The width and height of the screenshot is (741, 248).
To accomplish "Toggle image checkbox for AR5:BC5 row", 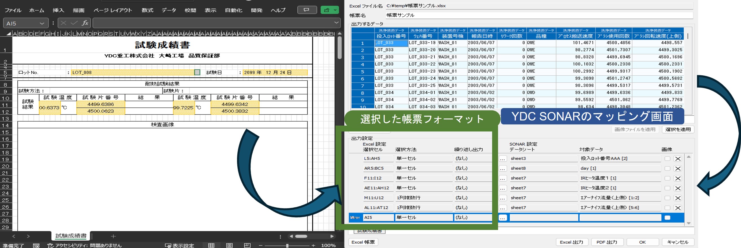I will [667, 168].
